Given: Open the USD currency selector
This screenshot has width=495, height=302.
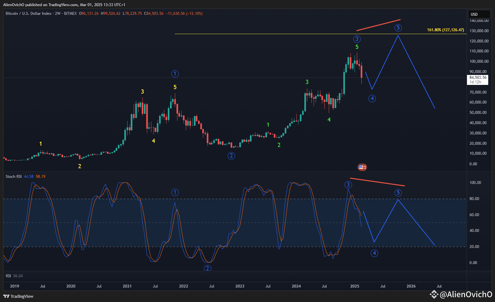Looking at the screenshot, I should click(x=479, y=14).
